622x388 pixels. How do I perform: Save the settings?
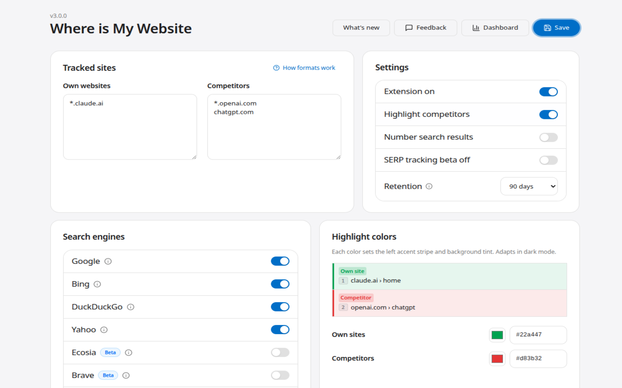(556, 28)
